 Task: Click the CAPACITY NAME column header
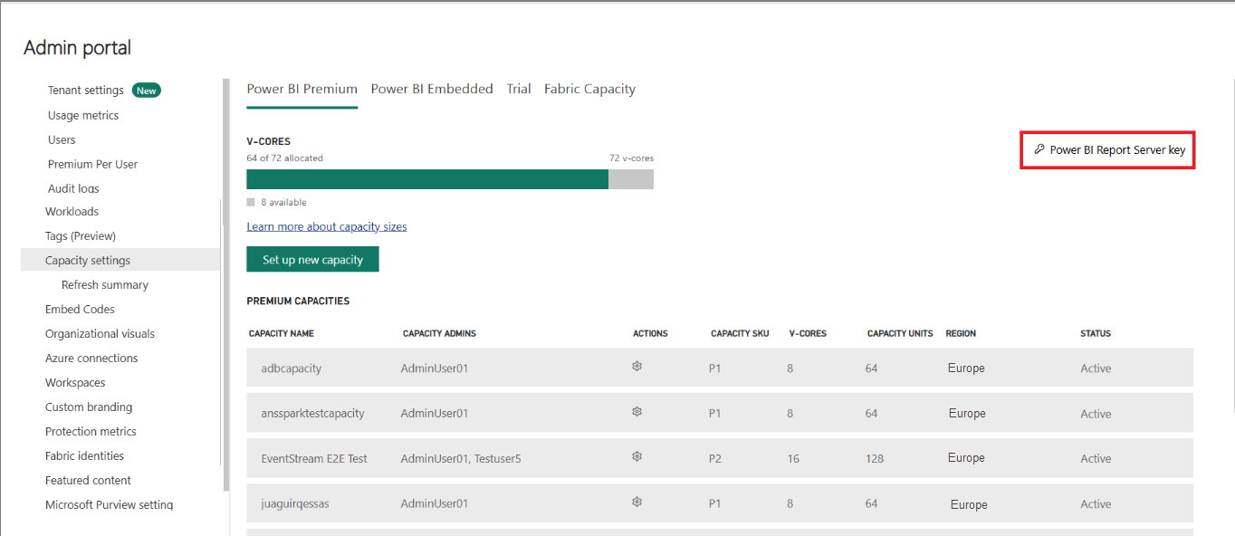coord(282,333)
